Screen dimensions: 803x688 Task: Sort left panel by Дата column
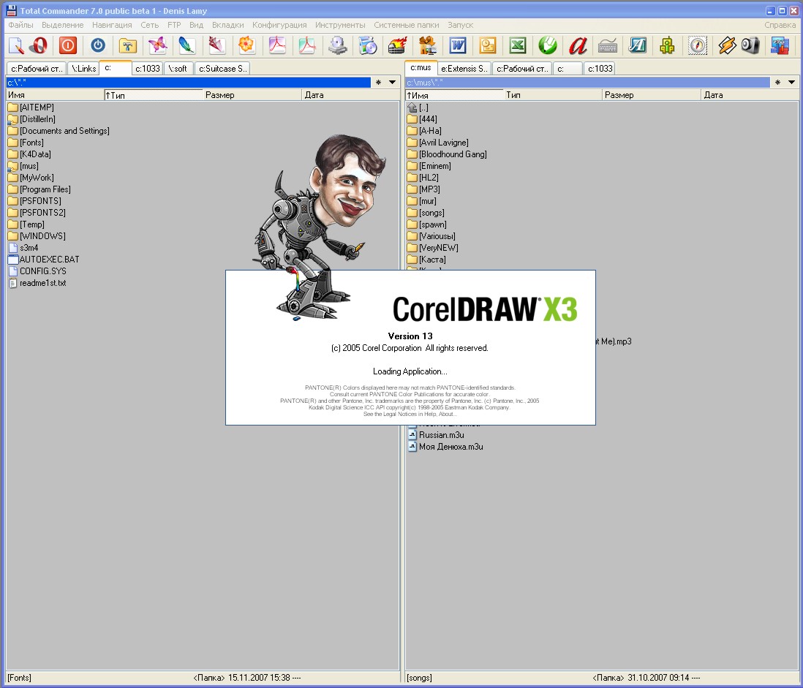[350, 95]
